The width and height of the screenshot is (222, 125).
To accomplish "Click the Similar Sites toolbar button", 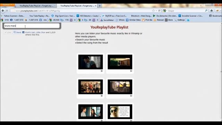I will pyautogui.click(x=133, y=20).
